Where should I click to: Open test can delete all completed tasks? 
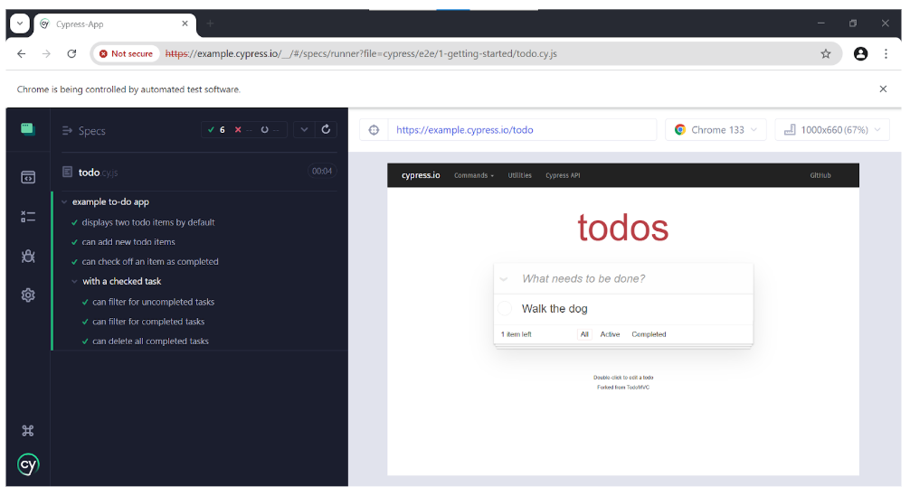pos(150,342)
